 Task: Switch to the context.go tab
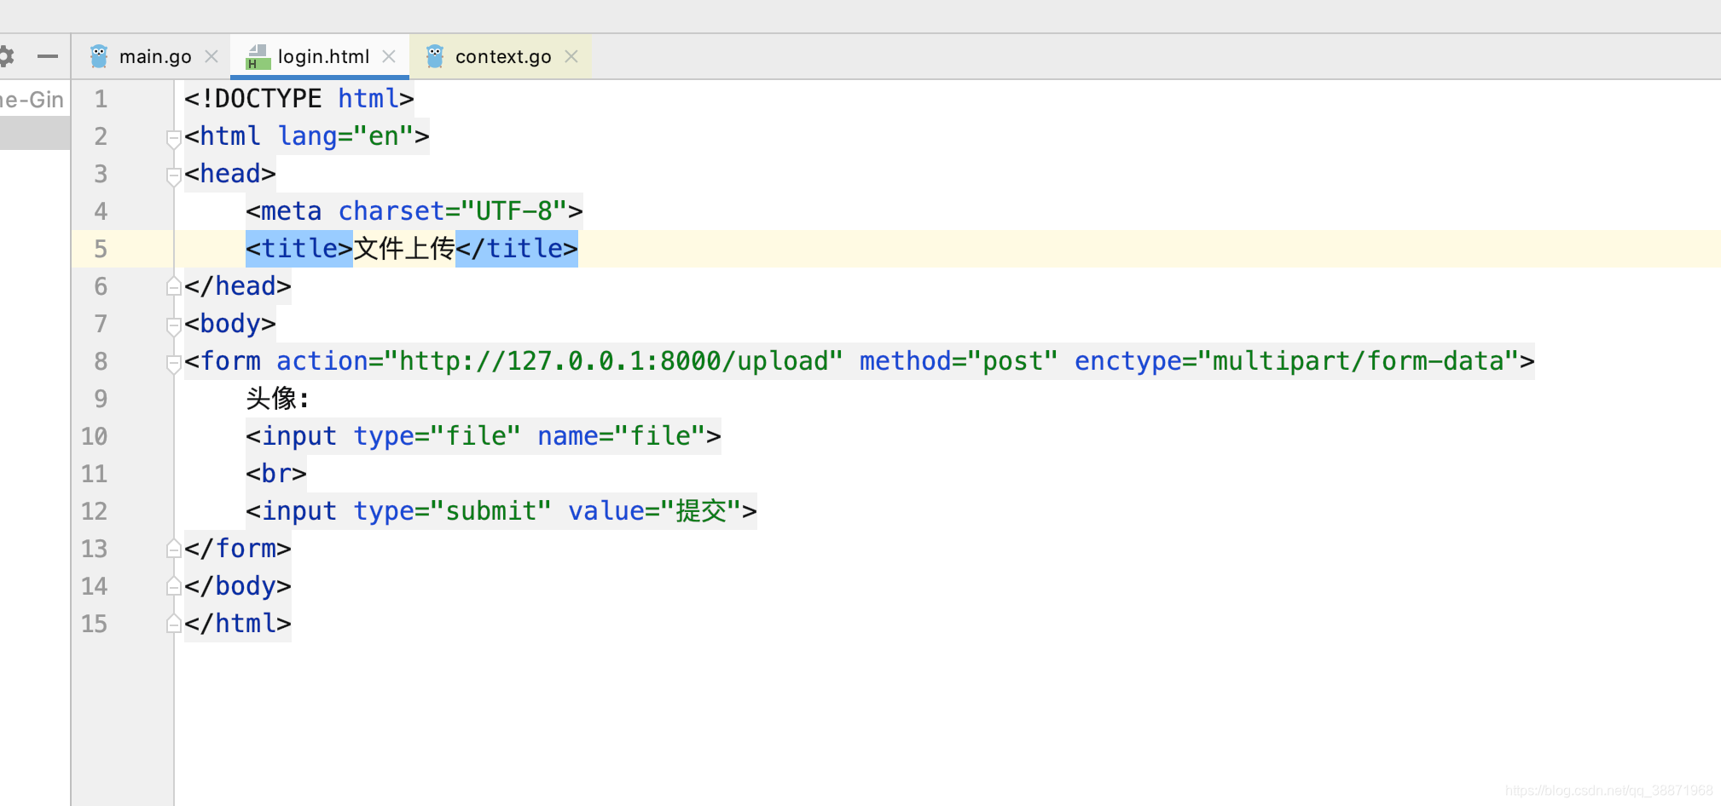[503, 56]
